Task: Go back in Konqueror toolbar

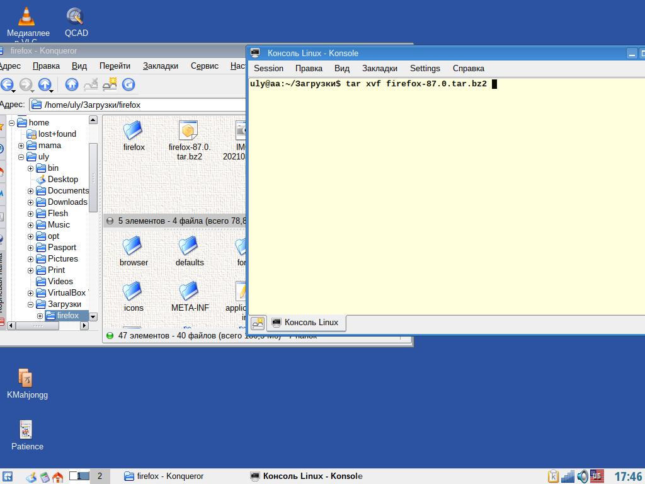Action: point(6,84)
